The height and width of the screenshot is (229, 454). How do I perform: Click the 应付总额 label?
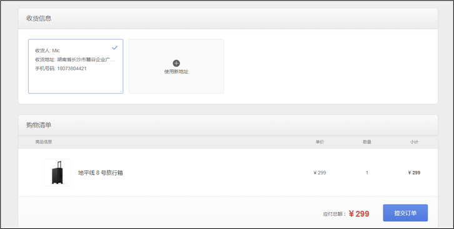(335, 214)
